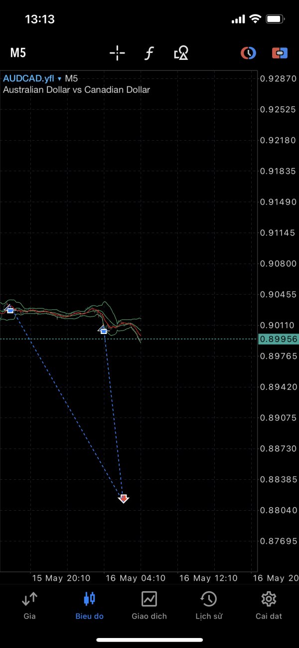299x648 pixels.
Task: Tap the 13:13 clock in status bar
Action: [40, 19]
